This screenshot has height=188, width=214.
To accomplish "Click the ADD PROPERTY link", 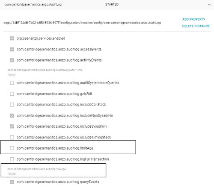I will 193,19.
